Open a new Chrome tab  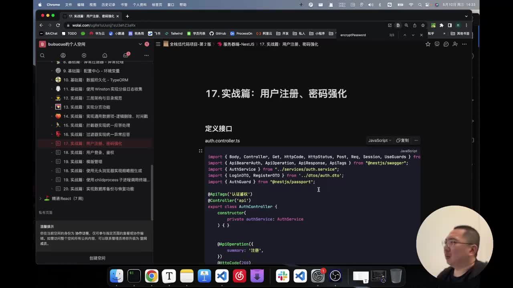pos(127,16)
